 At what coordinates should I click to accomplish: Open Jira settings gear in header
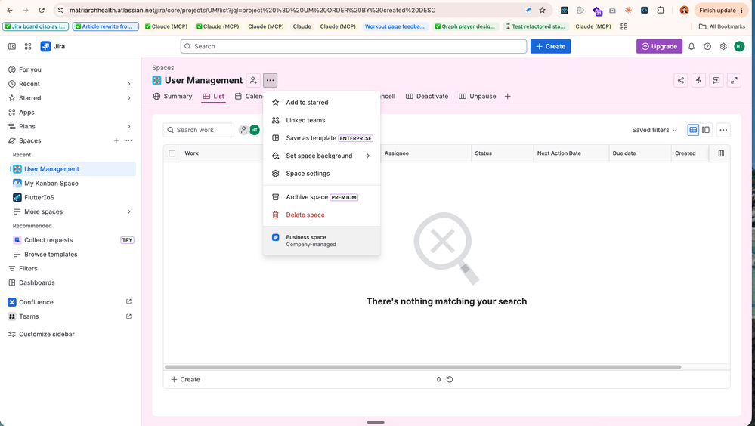point(723,46)
